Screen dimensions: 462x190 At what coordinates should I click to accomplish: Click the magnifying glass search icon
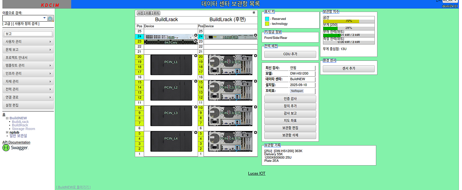(x=51, y=19)
